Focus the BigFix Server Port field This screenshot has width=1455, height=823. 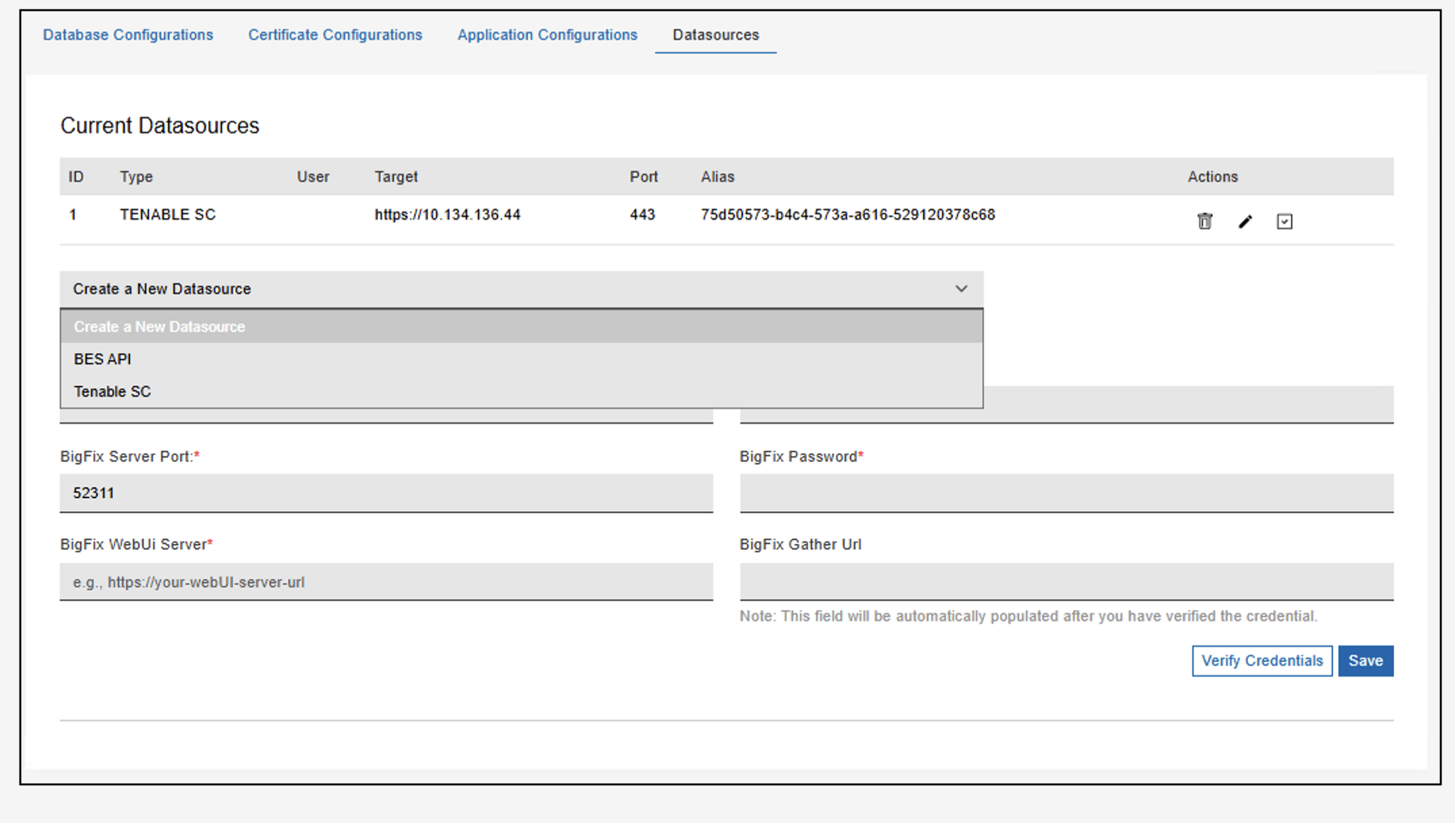pyautogui.click(x=386, y=493)
